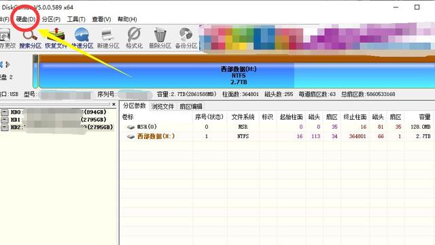Click the save changes toolbar icon

(x=7, y=39)
